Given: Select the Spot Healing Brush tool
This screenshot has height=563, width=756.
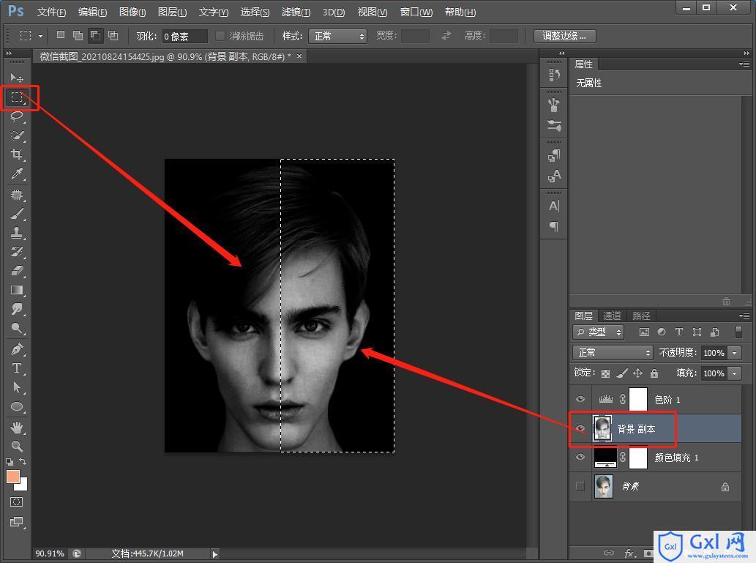Looking at the screenshot, I should click(x=17, y=195).
